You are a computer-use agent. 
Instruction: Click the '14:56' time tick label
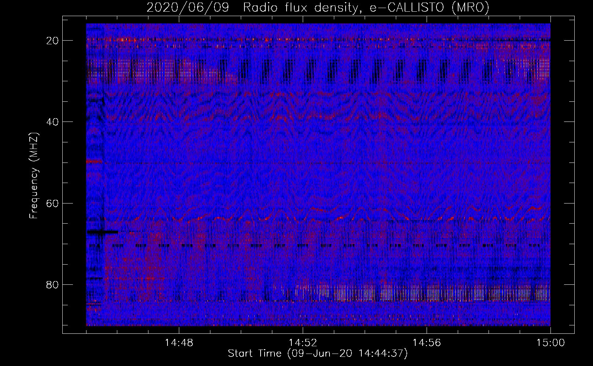click(x=427, y=343)
